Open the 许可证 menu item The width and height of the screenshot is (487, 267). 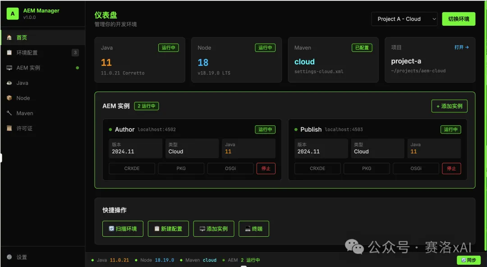pos(24,129)
